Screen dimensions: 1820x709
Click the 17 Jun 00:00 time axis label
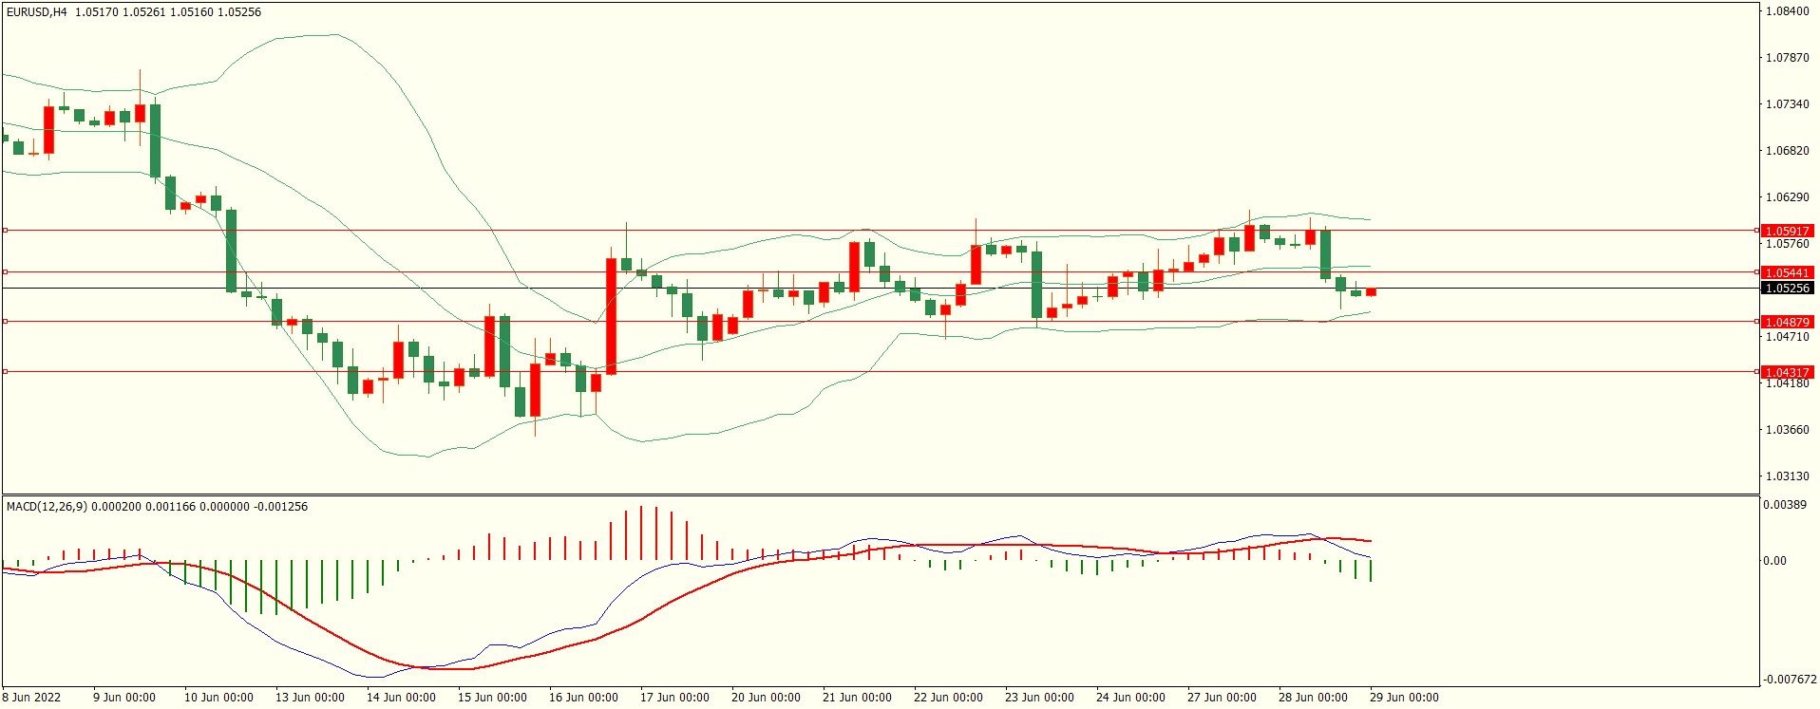[x=674, y=698]
